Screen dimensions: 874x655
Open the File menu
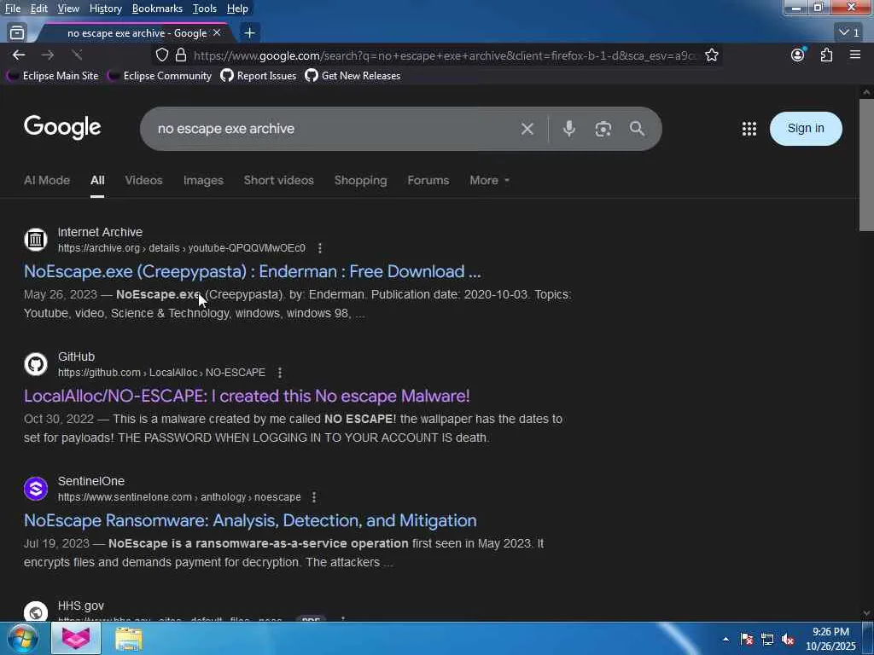pos(12,9)
